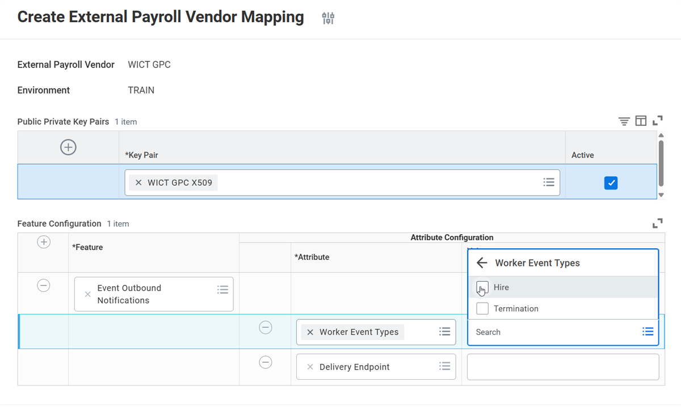Image resolution: width=681 pixels, height=407 pixels.
Task: Check the Hire option
Action: click(482, 287)
